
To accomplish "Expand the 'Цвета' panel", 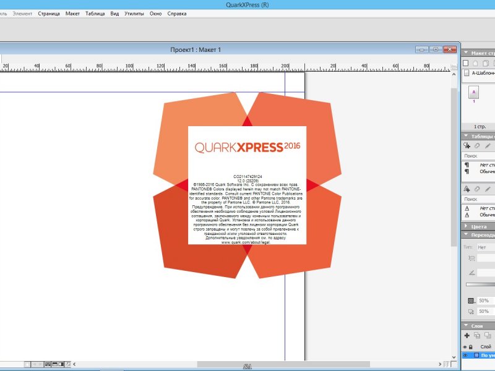I will tap(466, 226).
